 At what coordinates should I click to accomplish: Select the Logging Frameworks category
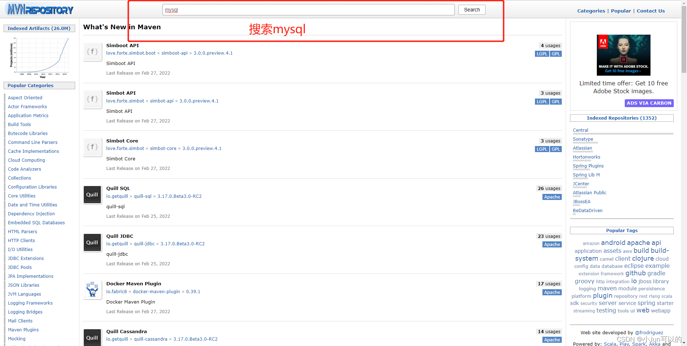click(30, 303)
